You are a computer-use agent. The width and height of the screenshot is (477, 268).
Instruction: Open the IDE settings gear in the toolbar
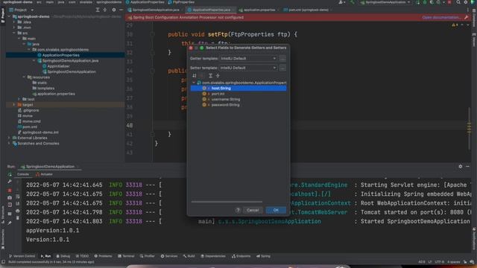coord(465,2)
